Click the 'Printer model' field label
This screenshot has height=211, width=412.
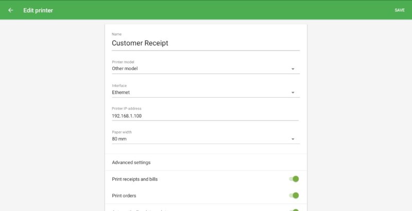[123, 62]
